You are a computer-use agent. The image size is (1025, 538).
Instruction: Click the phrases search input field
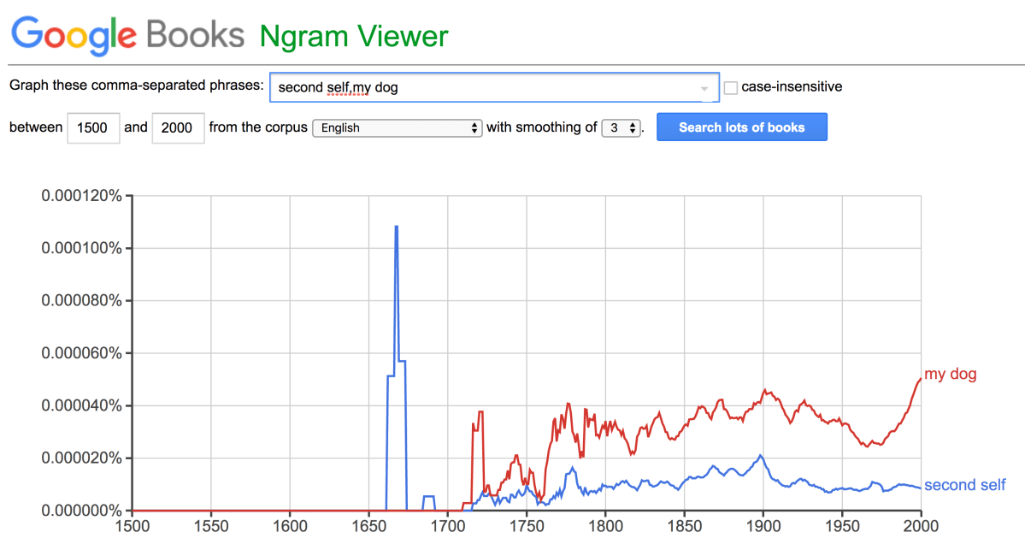[483, 87]
